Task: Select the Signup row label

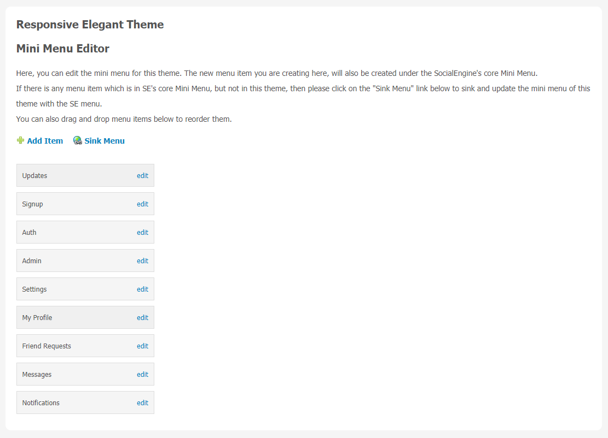Action: [33, 204]
